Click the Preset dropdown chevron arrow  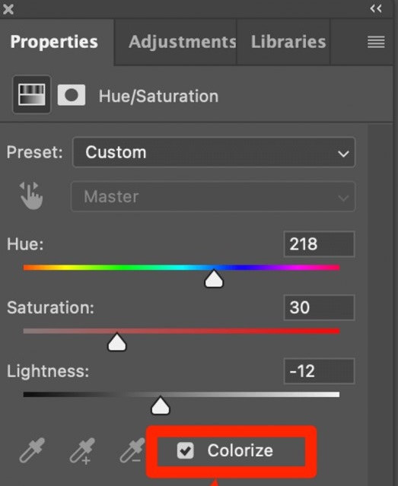(343, 154)
